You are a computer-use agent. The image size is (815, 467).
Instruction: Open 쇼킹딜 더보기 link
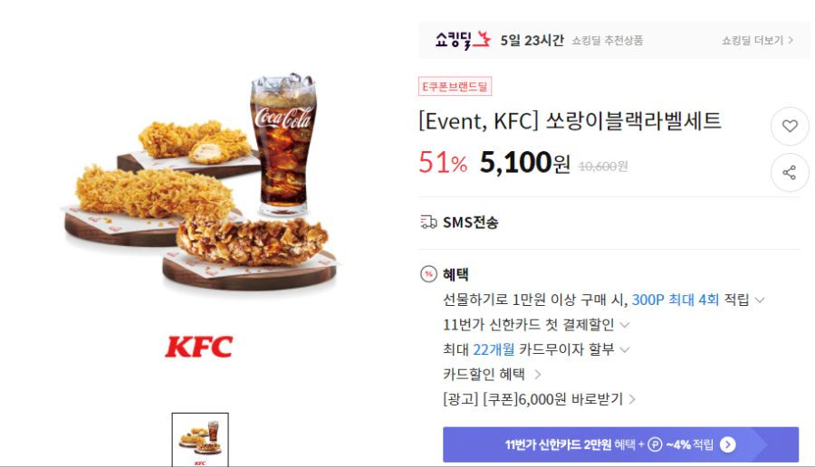757,41
